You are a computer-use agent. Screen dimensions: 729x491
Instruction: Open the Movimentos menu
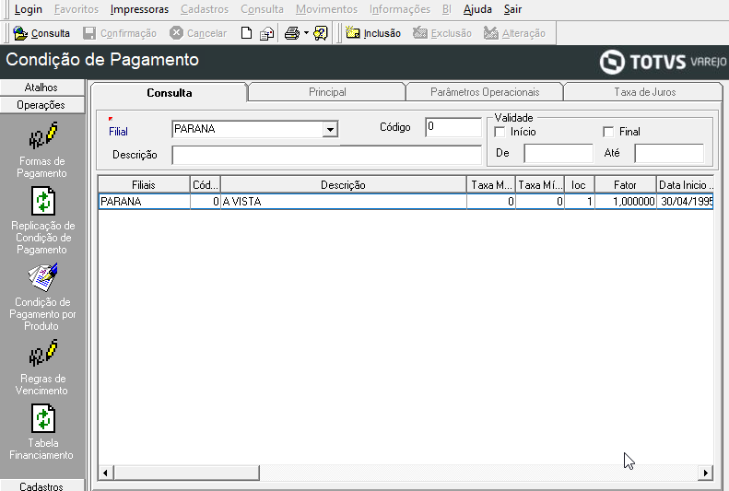pyautogui.click(x=326, y=9)
